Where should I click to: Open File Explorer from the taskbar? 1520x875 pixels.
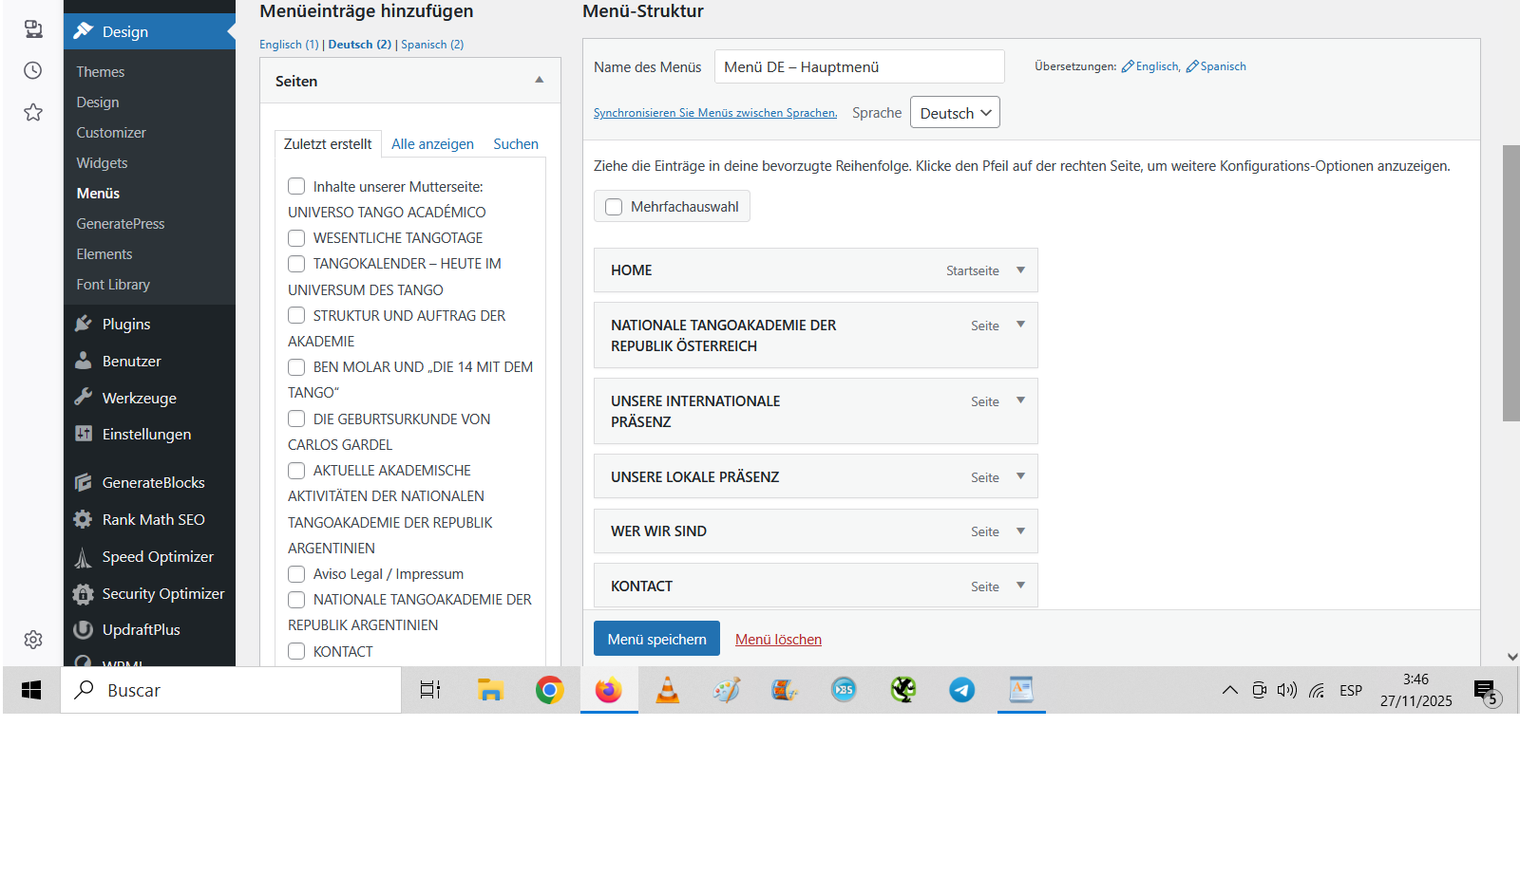tap(490, 690)
